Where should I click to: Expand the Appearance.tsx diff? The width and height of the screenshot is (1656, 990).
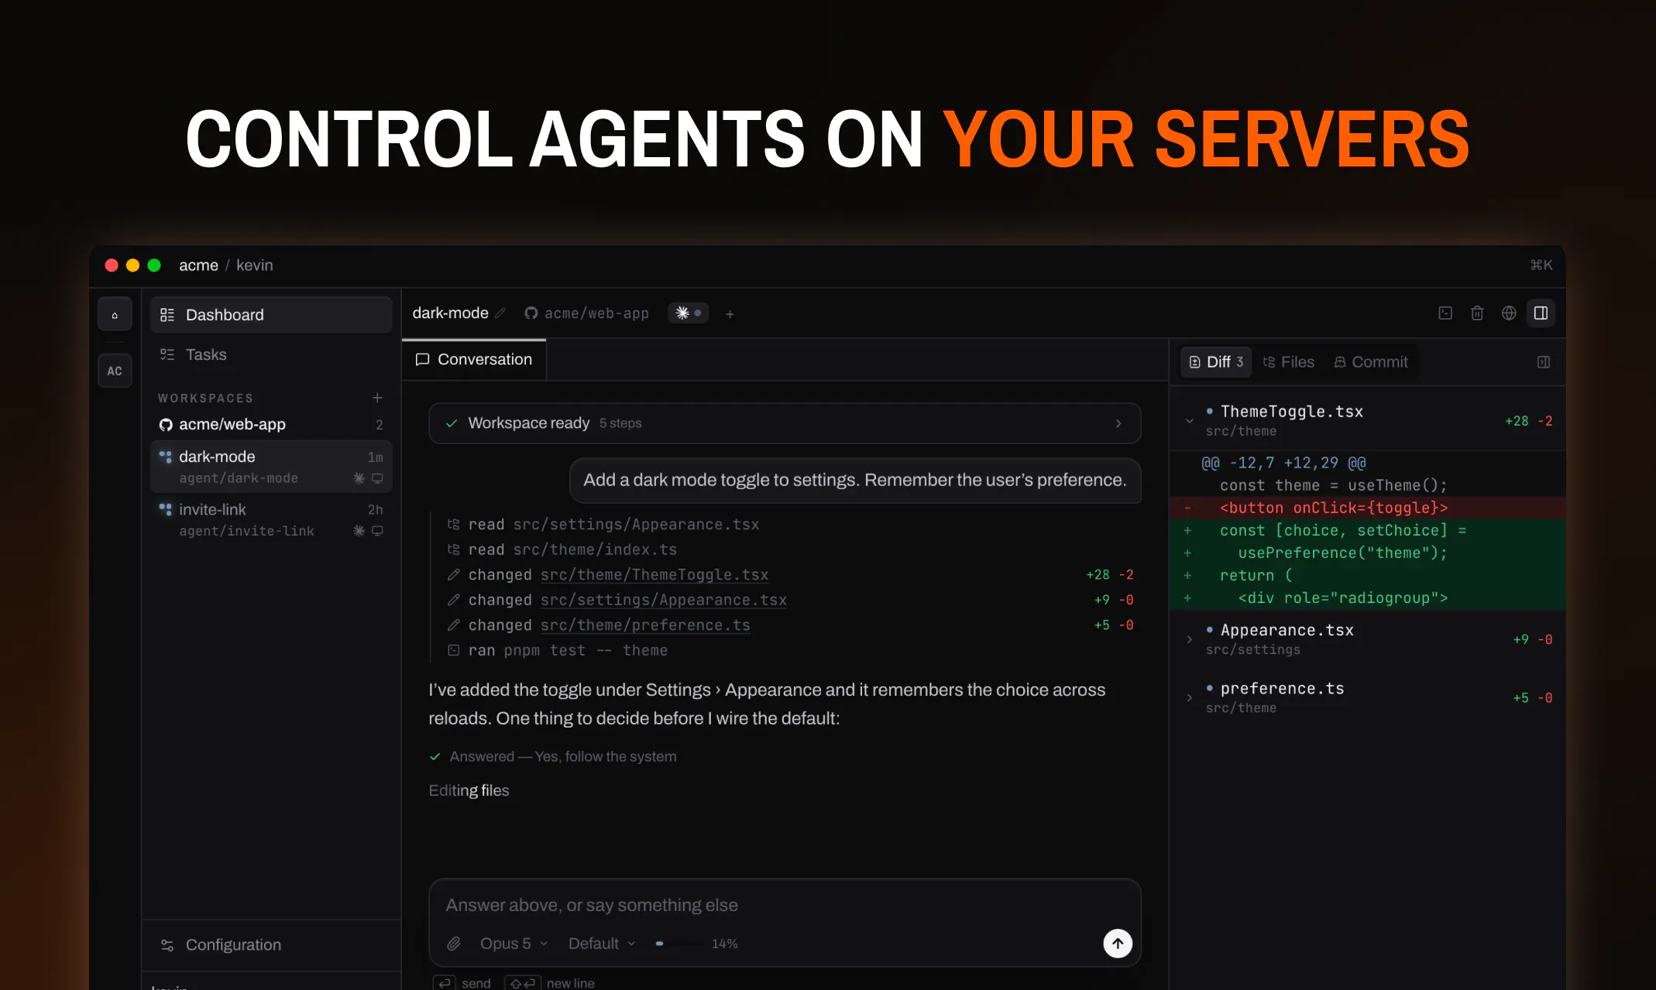(1190, 639)
